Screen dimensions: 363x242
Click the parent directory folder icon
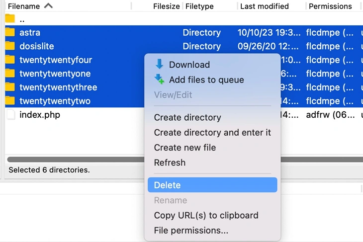(10, 19)
